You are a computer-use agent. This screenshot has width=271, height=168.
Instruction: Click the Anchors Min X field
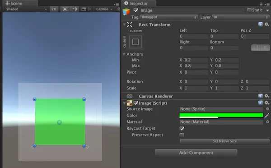tap(196, 60)
